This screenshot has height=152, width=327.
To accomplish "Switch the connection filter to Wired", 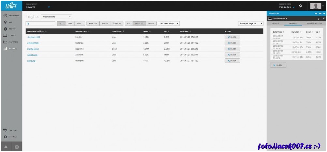I will tap(151, 24).
